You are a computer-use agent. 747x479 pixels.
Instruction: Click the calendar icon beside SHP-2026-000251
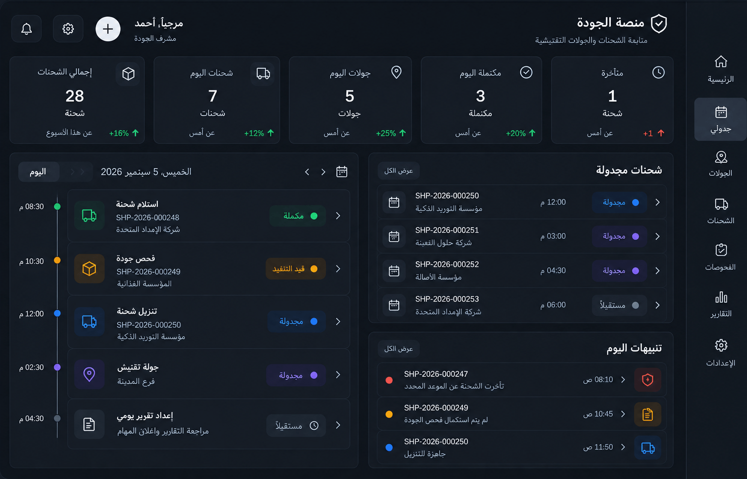click(x=394, y=236)
